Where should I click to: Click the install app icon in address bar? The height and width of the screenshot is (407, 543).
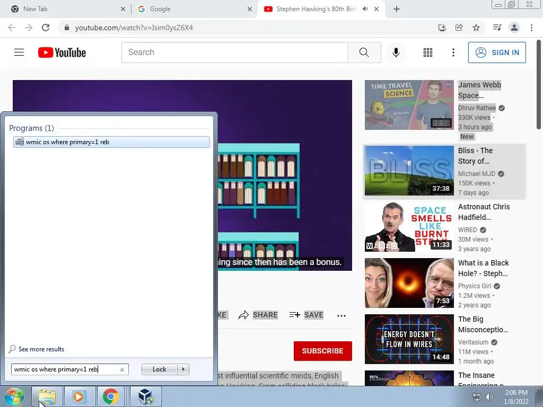click(x=442, y=28)
